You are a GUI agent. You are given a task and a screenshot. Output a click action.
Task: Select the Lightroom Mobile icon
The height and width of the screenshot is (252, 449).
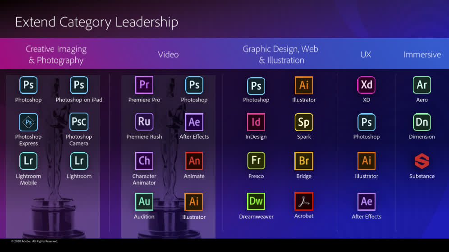coord(28,161)
